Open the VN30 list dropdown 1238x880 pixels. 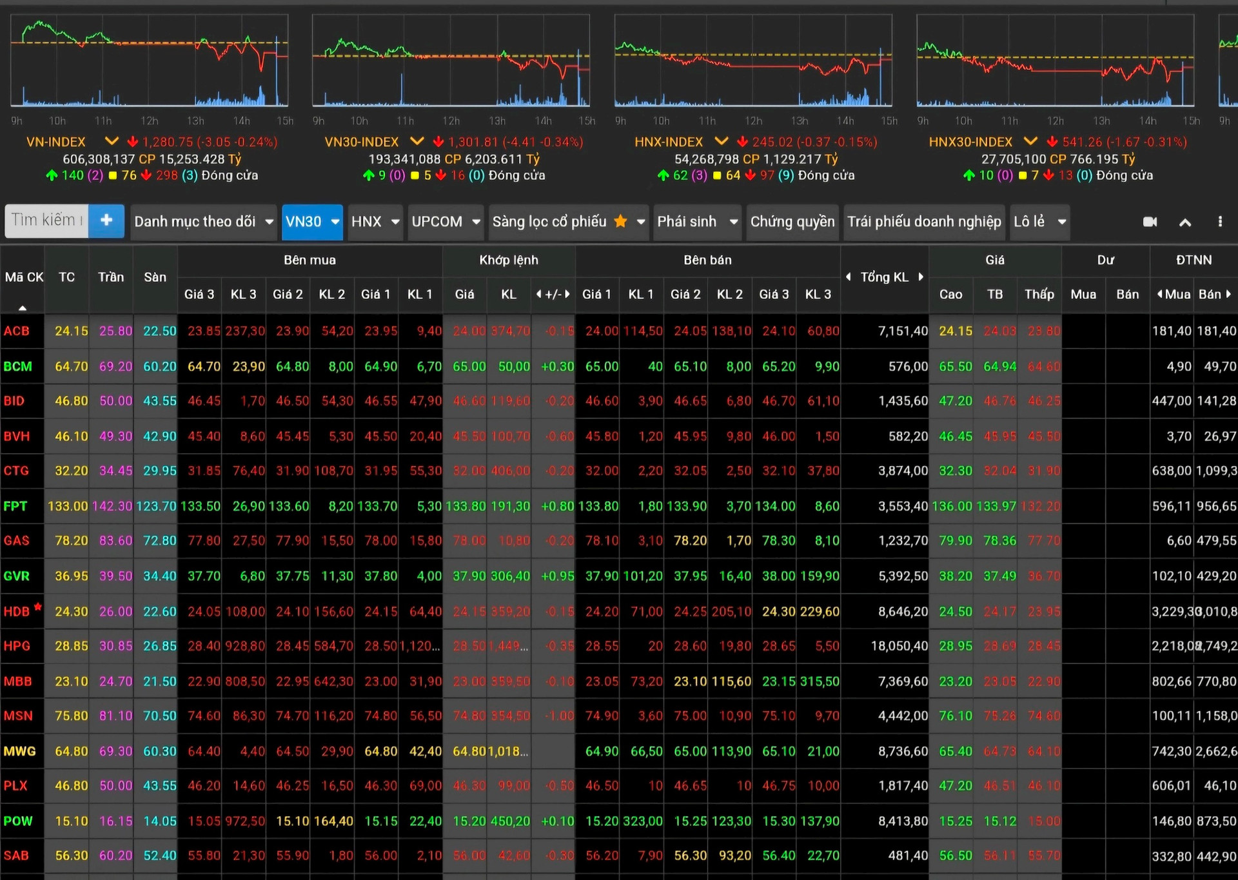[x=312, y=221]
